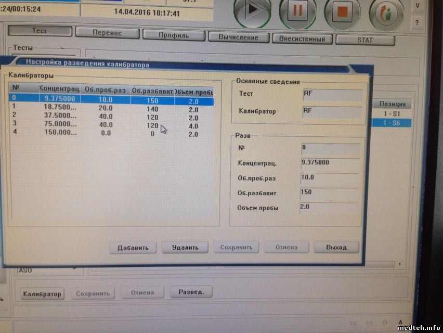Click the green user/operator icon
The image size is (443, 333).
tap(386, 12)
